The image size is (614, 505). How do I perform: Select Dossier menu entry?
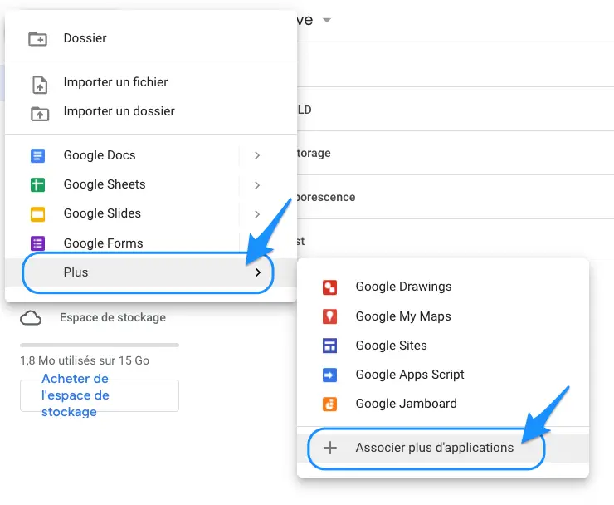pyautogui.click(x=151, y=38)
